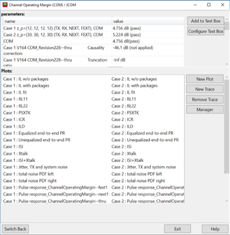
Task: Click parameters scrollbar down arrow
Action: click(227, 64)
